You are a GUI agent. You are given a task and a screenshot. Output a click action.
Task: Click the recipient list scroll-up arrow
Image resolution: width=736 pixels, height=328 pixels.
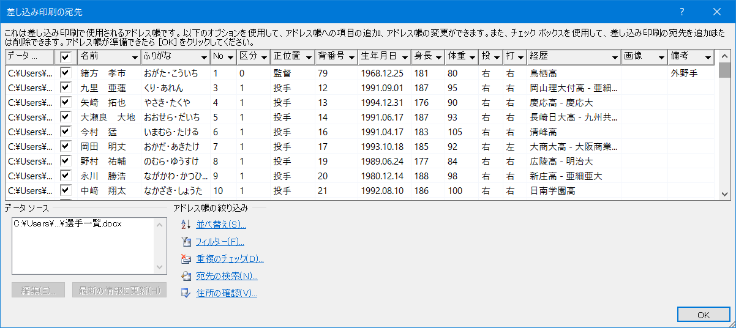pos(724,56)
